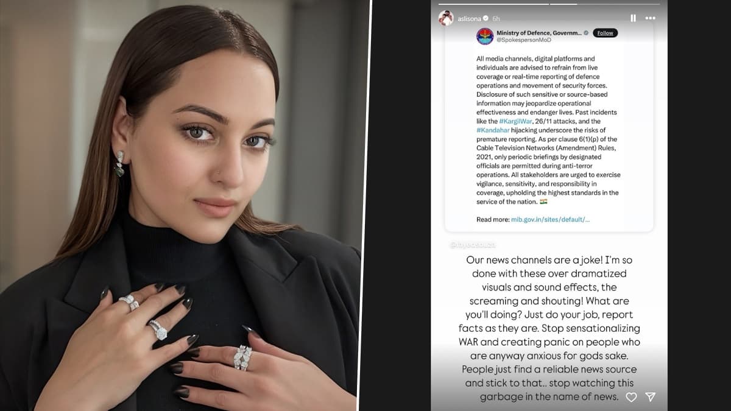Follow the Ministry of Defence account
This screenshot has height=411, width=731.
[x=605, y=33]
